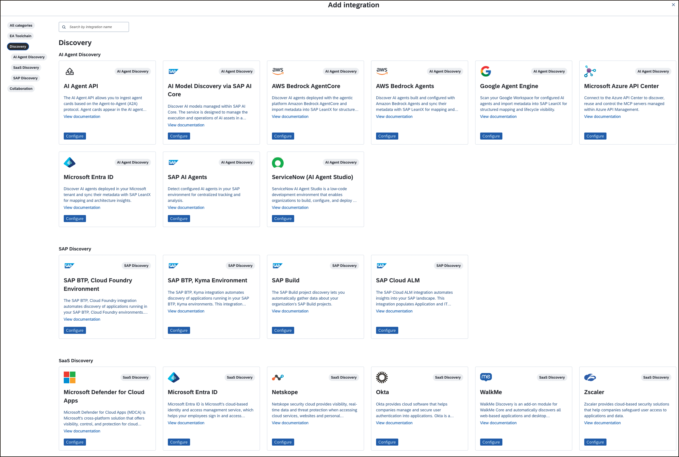The image size is (679, 457).
Task: Click AI Agent Discovery tag on ServiceNow card
Action: [341, 162]
